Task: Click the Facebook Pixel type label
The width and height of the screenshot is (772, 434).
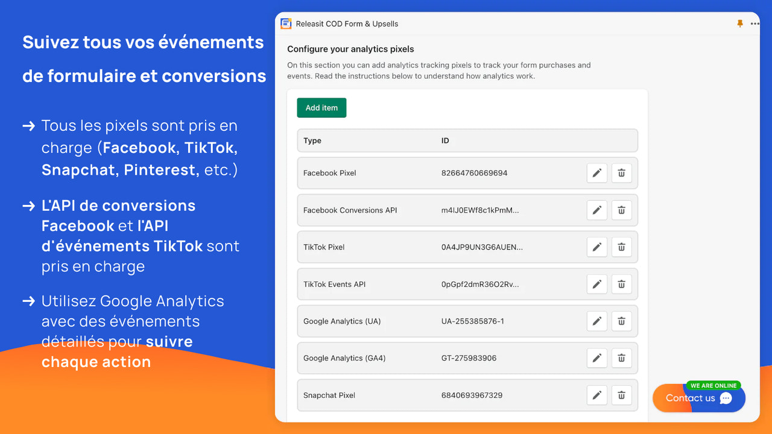Action: coord(330,173)
